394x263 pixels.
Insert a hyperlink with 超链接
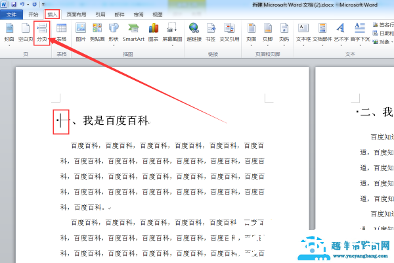tap(194, 32)
